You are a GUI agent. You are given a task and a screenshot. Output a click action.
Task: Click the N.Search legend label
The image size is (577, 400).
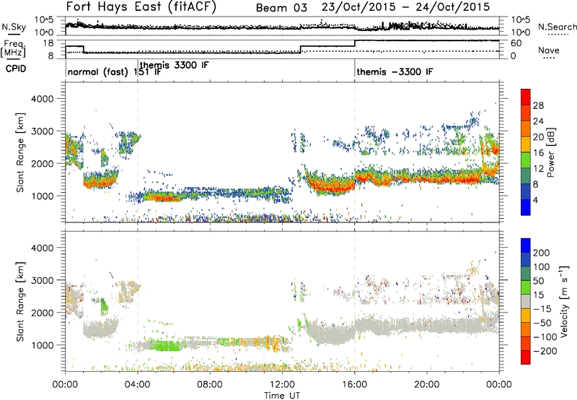tap(557, 27)
